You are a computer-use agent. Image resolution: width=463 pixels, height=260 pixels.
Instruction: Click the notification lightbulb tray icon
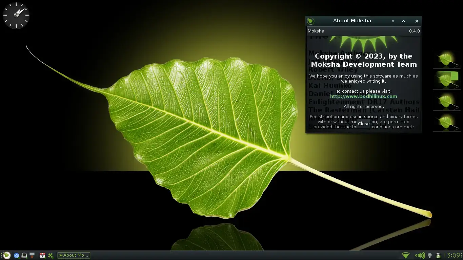point(430,255)
